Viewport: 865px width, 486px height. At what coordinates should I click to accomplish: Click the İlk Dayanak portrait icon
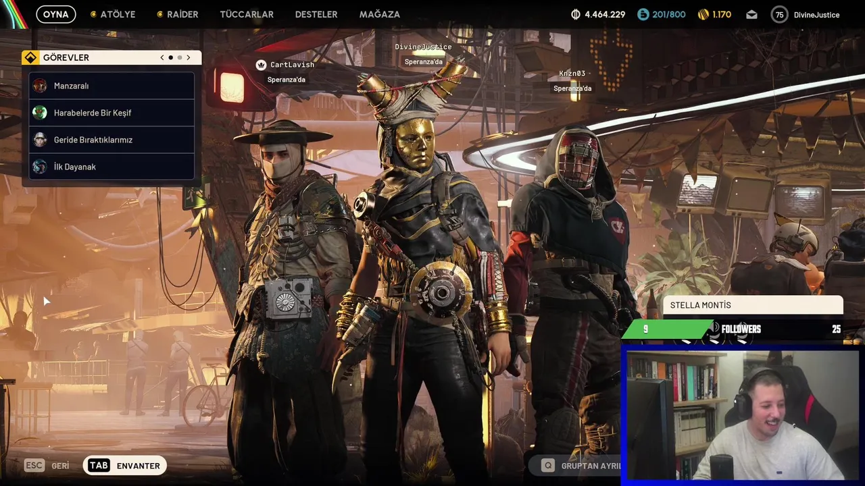(40, 167)
